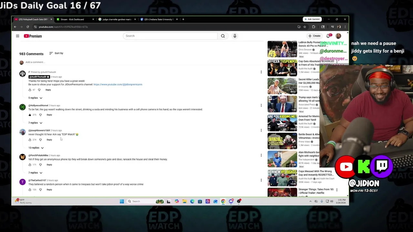This screenshot has width=413, height=232.
Task: Open the YouTube hamburger guide menu
Action: click(17, 36)
